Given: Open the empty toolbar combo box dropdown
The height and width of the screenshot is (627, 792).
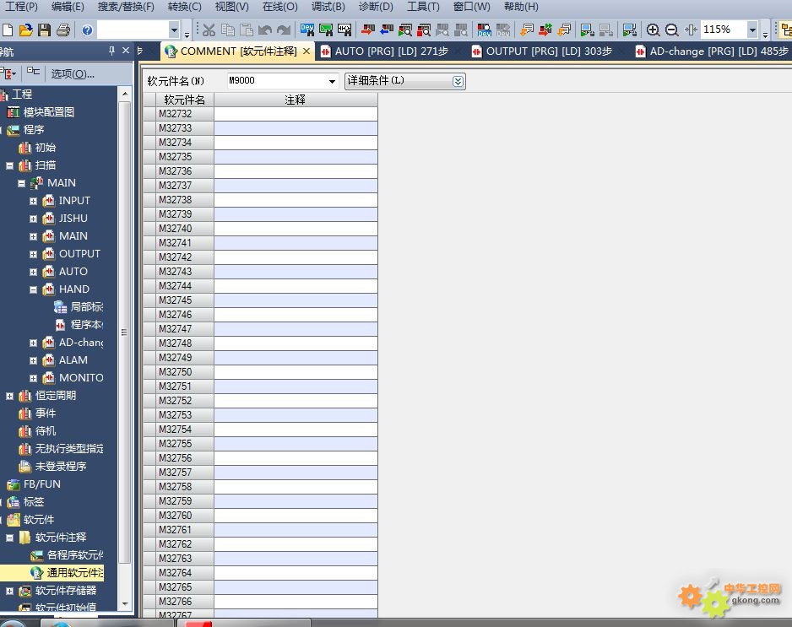Looking at the screenshot, I should pos(174,30).
